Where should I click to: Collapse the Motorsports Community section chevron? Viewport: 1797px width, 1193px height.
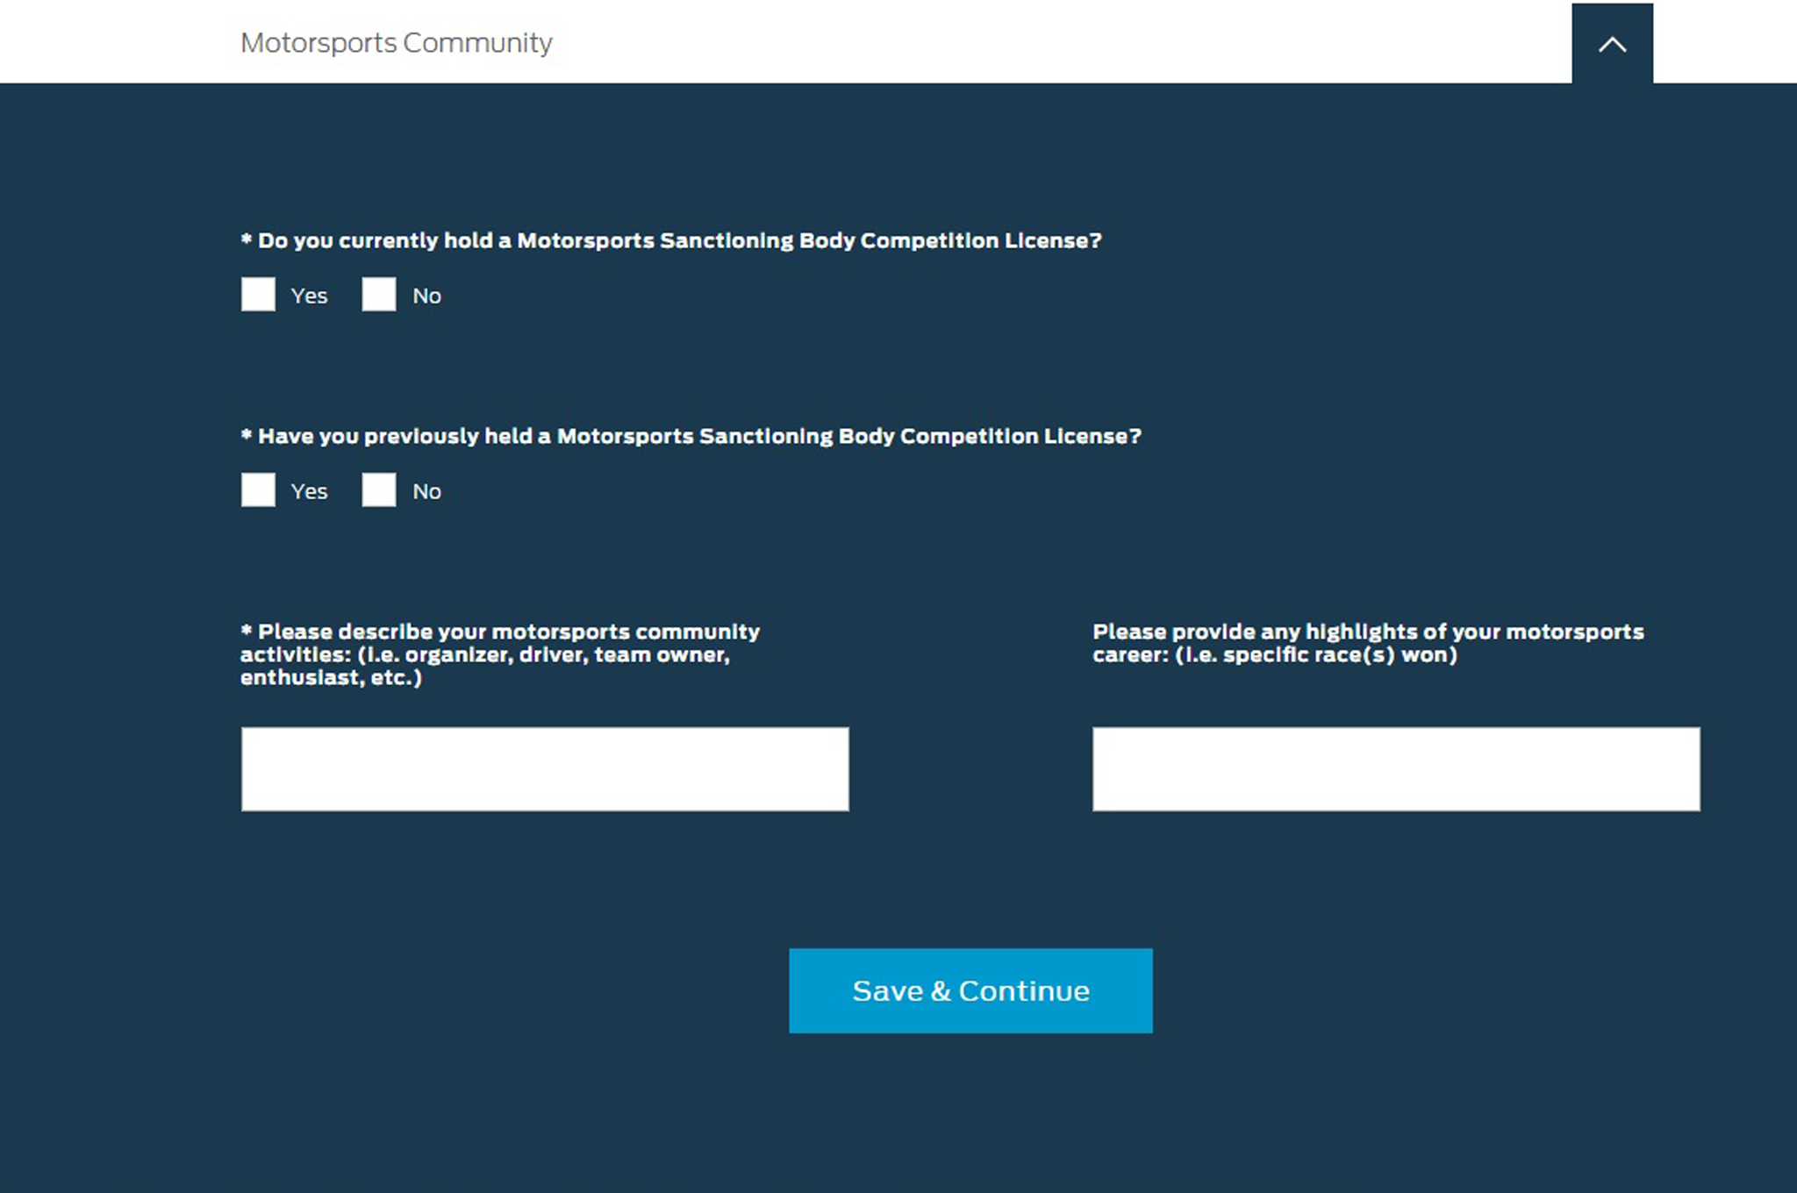[x=1612, y=44]
